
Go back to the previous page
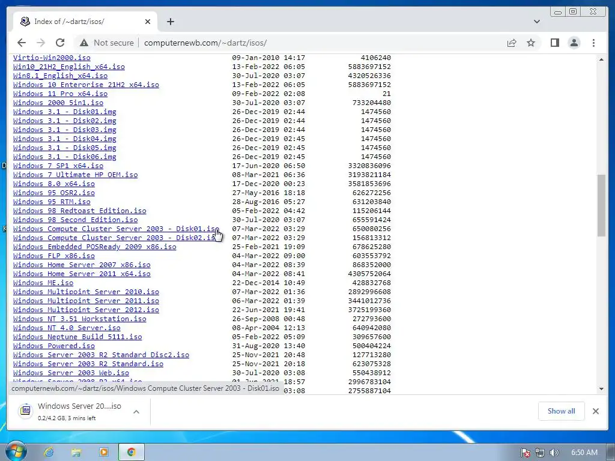22,43
